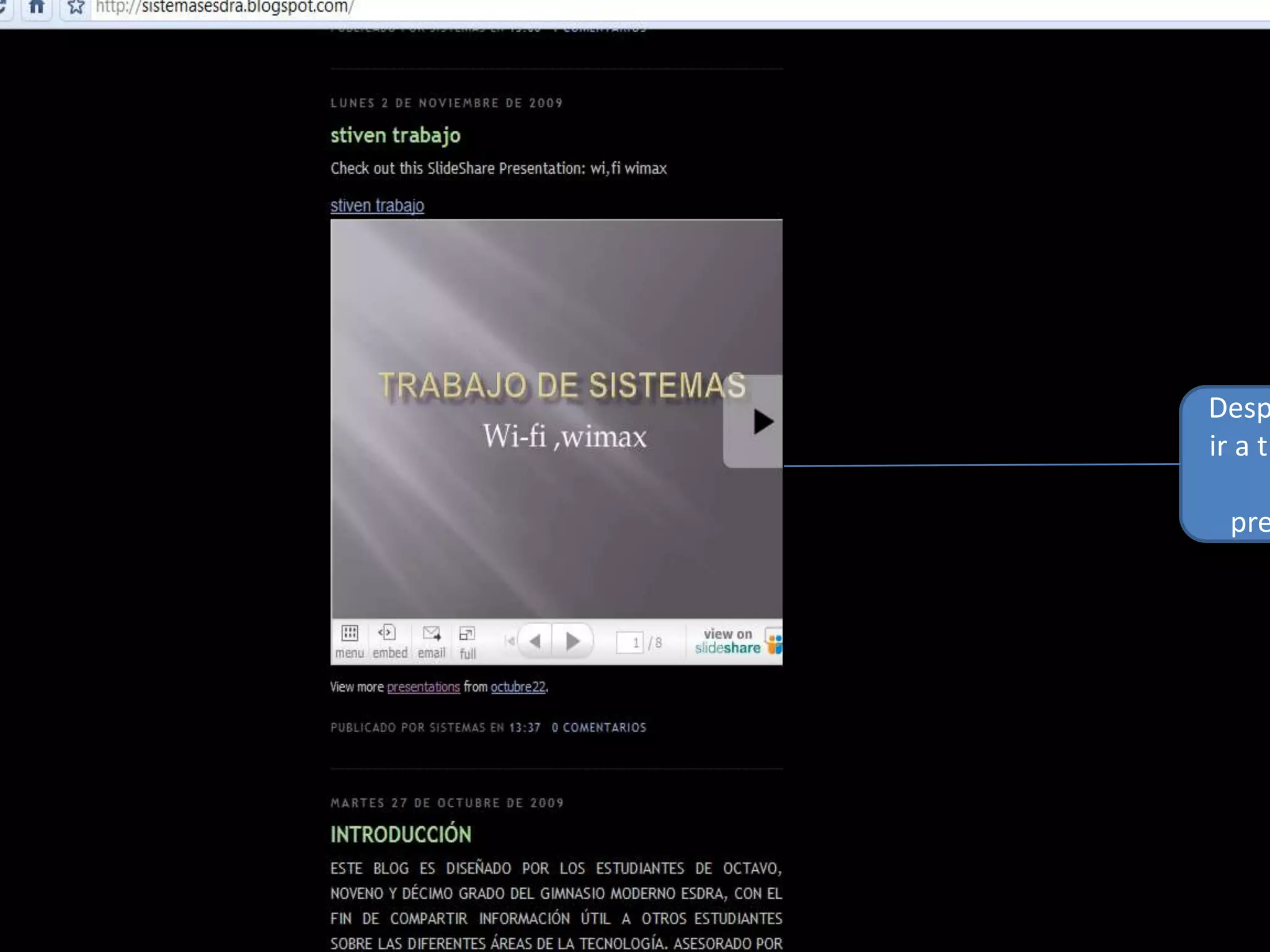
Task: Follow the underlined stiven trabajo link
Action: coord(377,205)
